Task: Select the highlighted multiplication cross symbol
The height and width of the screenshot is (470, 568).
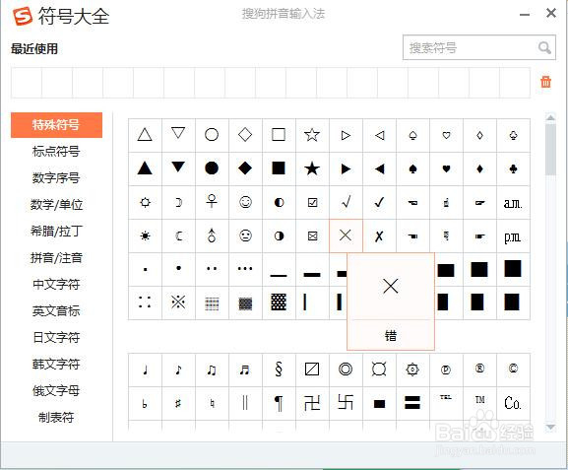Action: [346, 235]
